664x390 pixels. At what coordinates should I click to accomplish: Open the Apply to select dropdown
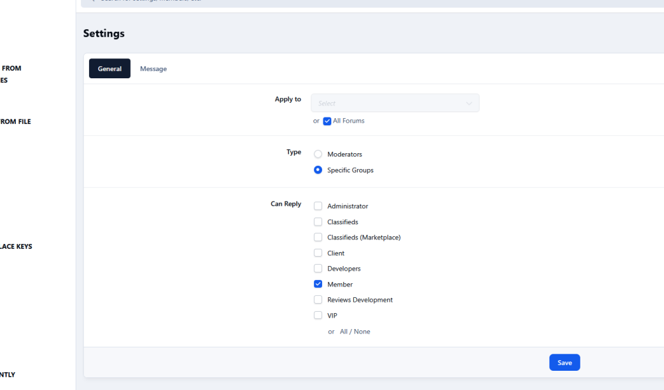click(394, 103)
